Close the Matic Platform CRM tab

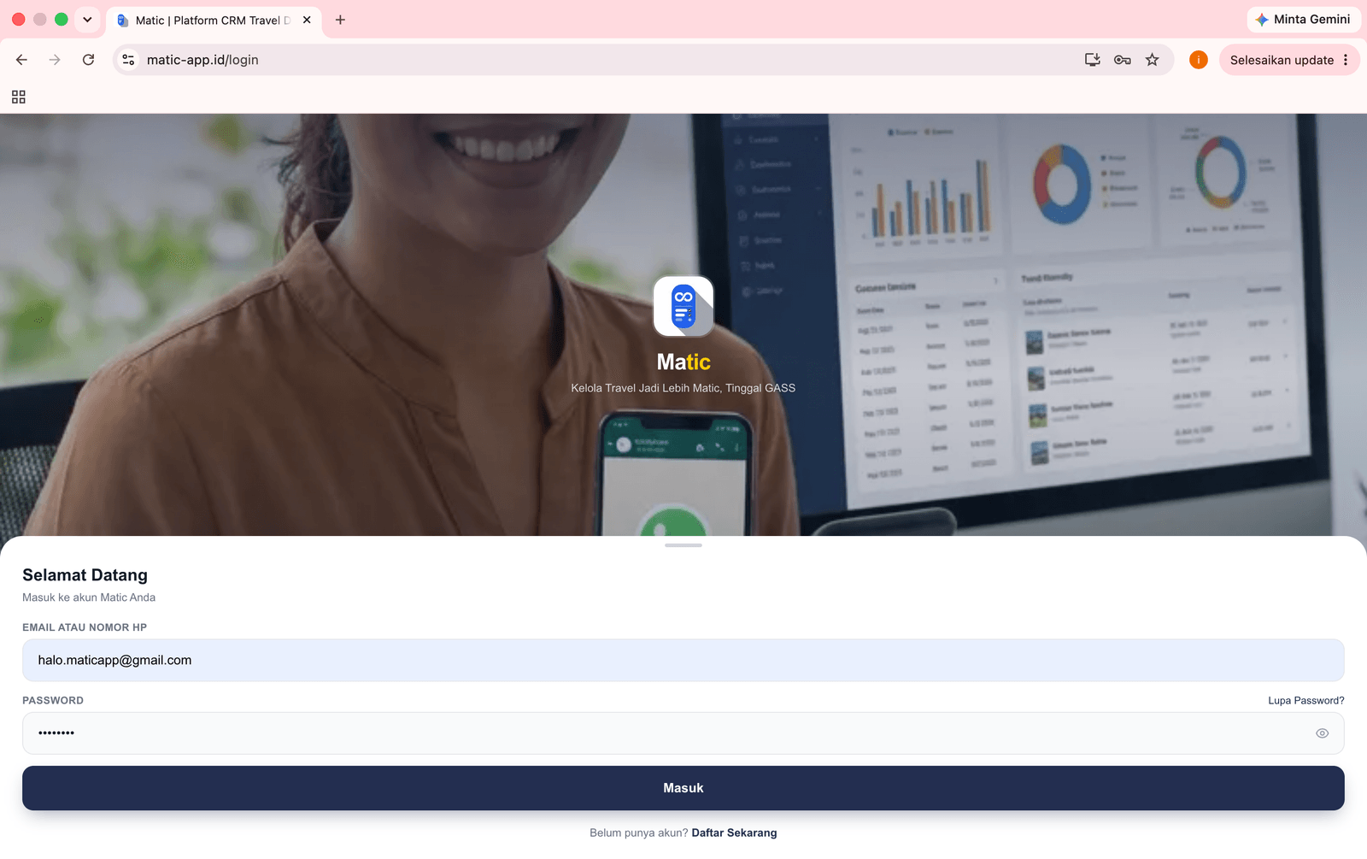tap(307, 20)
